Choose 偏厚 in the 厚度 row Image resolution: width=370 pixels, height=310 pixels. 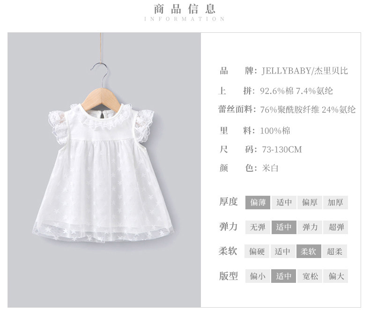310,202
